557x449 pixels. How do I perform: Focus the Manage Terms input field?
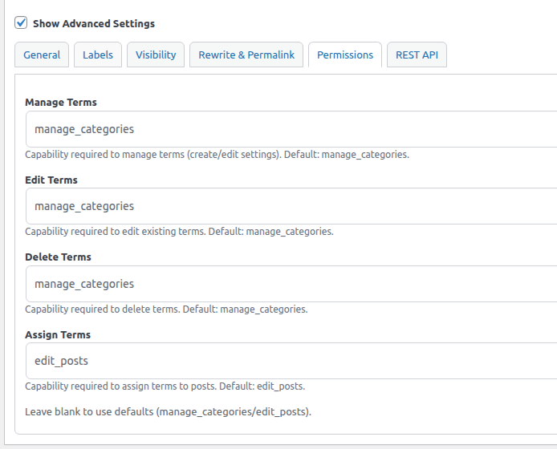(291, 129)
